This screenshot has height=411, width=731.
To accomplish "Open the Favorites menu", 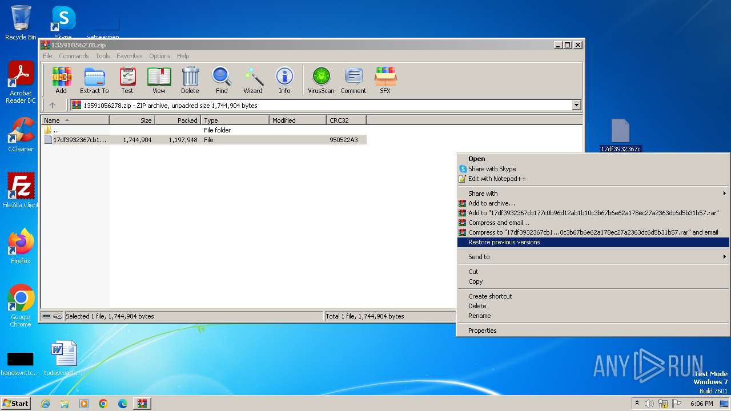I will click(130, 56).
